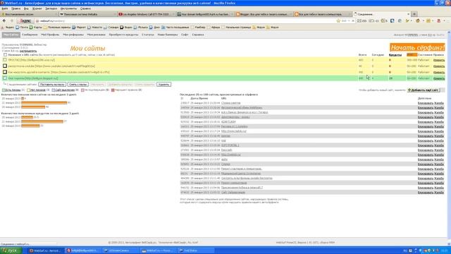Open the Приобрести кредиты site tab
The height and width of the screenshot is (254, 451).
(124, 35)
